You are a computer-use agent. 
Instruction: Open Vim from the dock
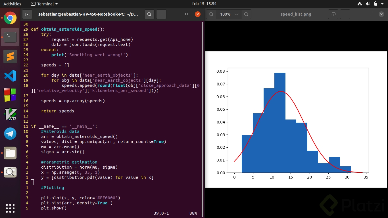click(10, 114)
